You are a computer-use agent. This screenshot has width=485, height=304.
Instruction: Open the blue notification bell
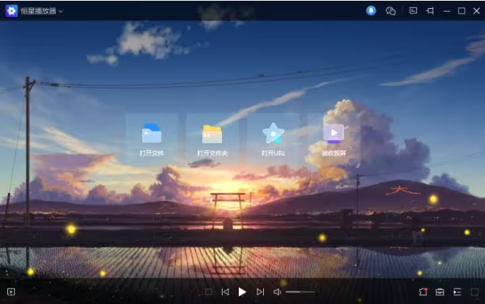(371, 10)
